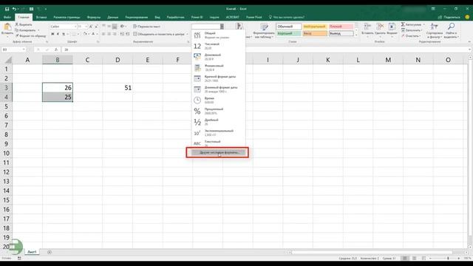Click the decrease indent icon
This screenshot has width=473, height=266.
tap(122, 34)
